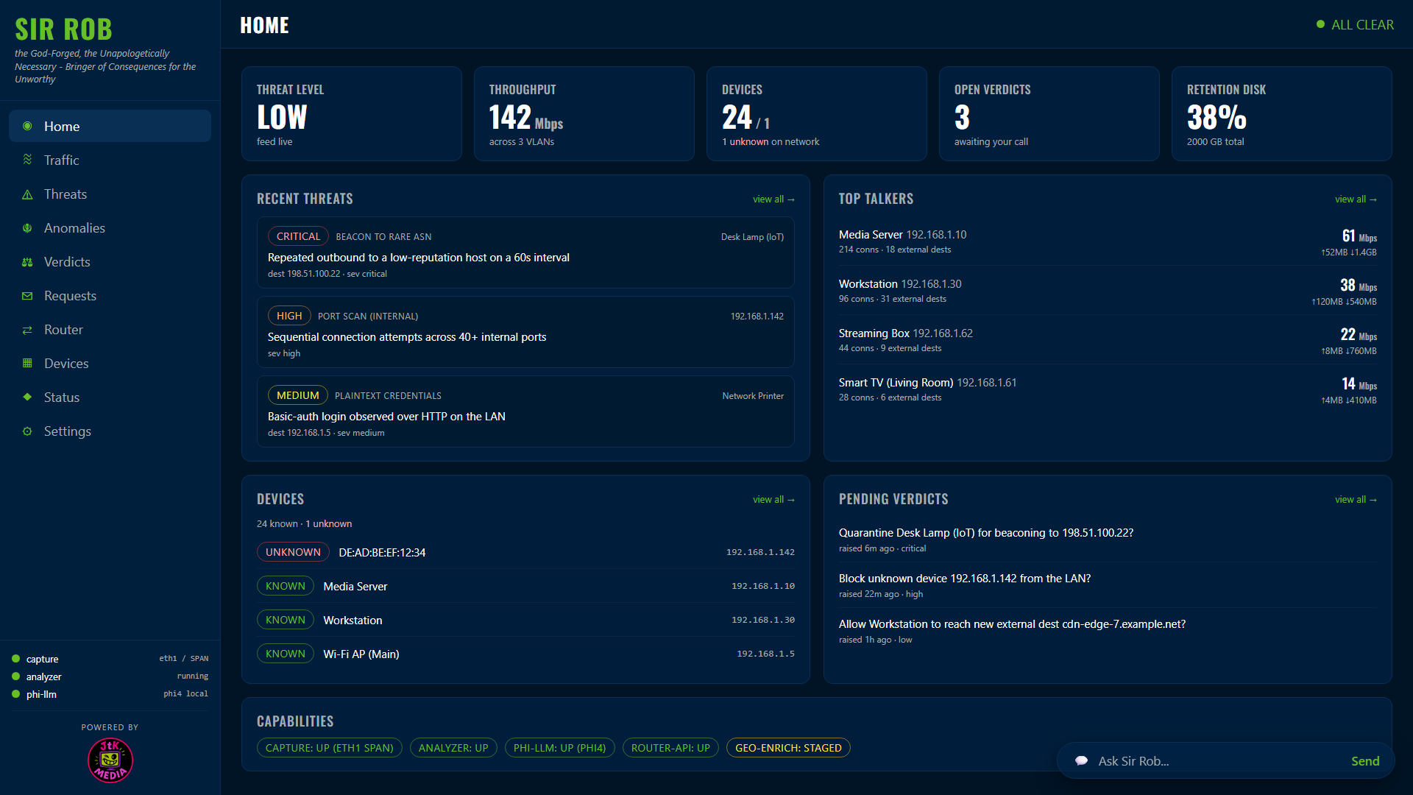Open the Devices 24 / 1 summary card

click(817, 114)
